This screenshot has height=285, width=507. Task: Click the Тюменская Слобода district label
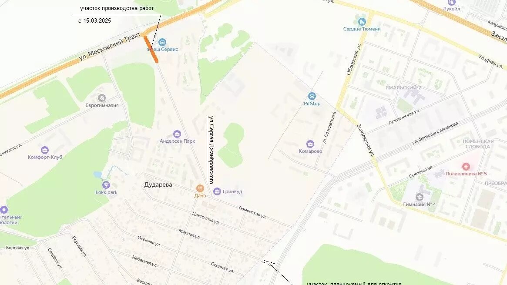(477, 144)
